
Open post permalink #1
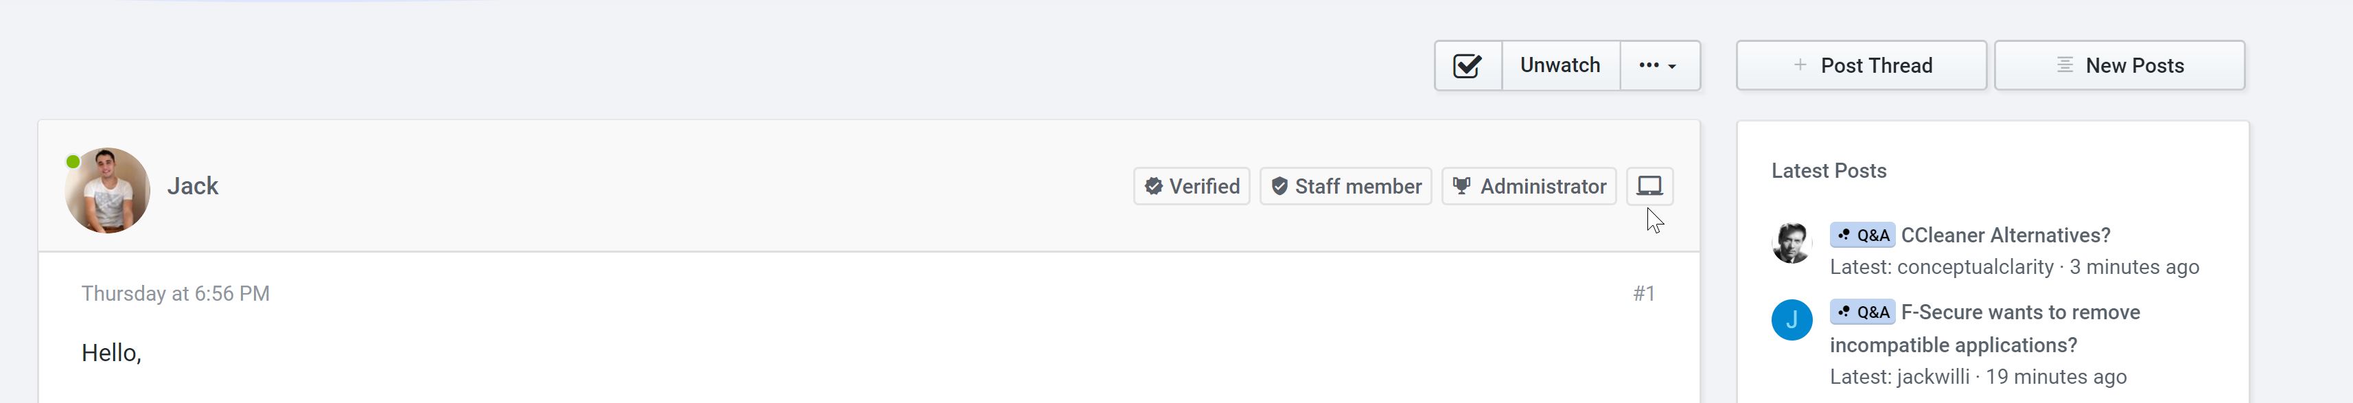tap(1643, 295)
